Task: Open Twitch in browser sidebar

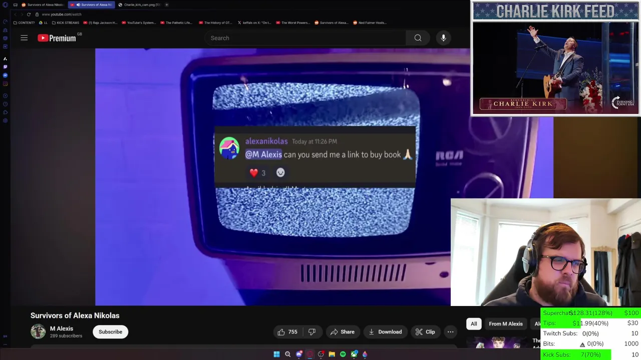Action: click(5, 66)
